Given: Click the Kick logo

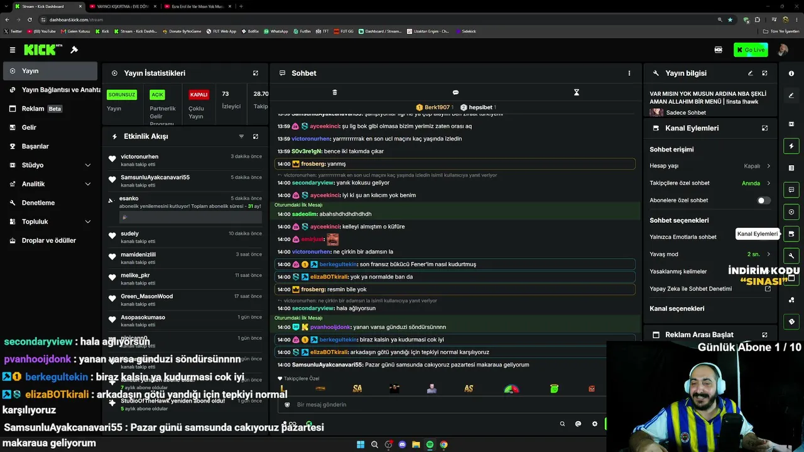Looking at the screenshot, I should pyautogui.click(x=43, y=50).
